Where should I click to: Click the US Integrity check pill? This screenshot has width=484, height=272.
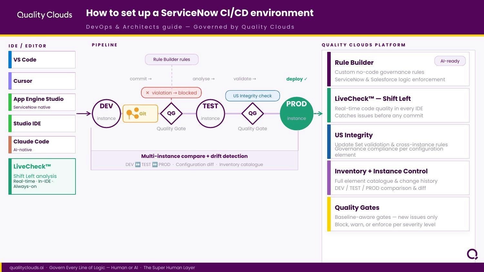click(x=253, y=96)
